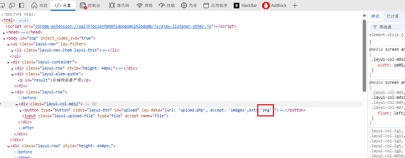Collapse the div layui-container node
The image size is (405, 158).
[8, 63]
